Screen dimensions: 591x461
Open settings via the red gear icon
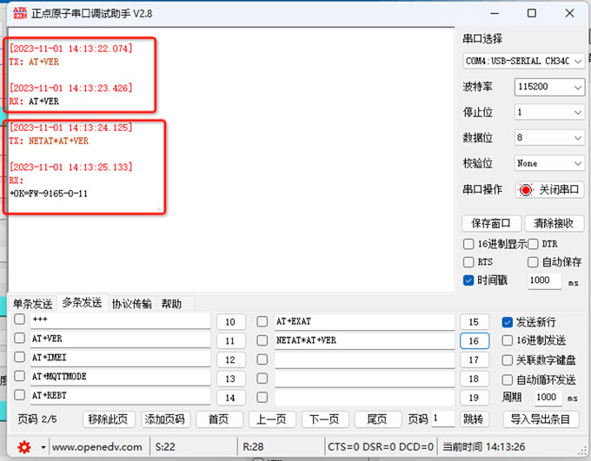pyautogui.click(x=24, y=447)
